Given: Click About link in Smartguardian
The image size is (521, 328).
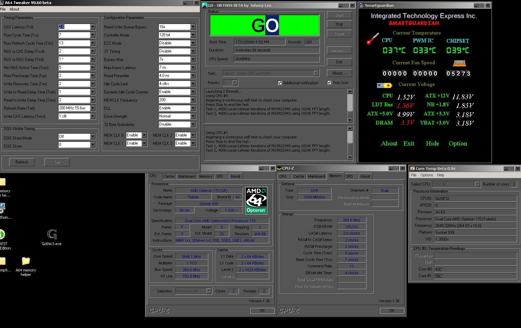Looking at the screenshot, I should tap(389, 144).
